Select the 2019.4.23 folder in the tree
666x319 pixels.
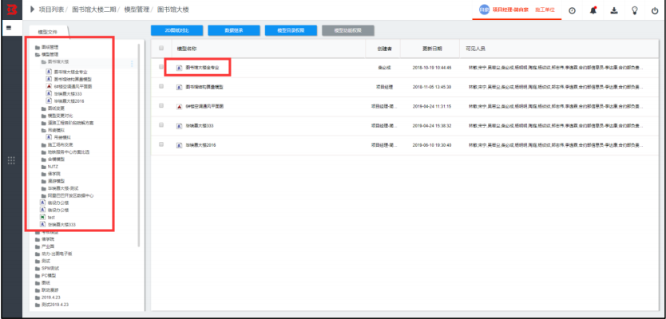[x=51, y=297]
